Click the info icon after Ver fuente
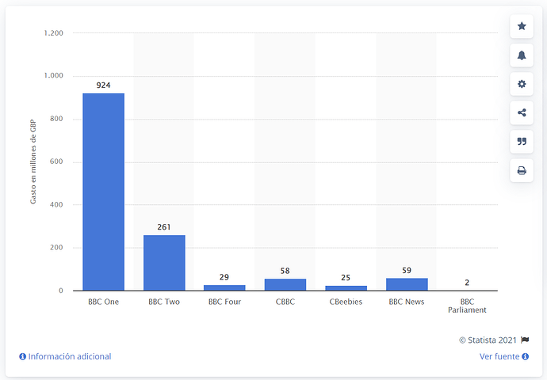The image size is (547, 380). point(526,357)
